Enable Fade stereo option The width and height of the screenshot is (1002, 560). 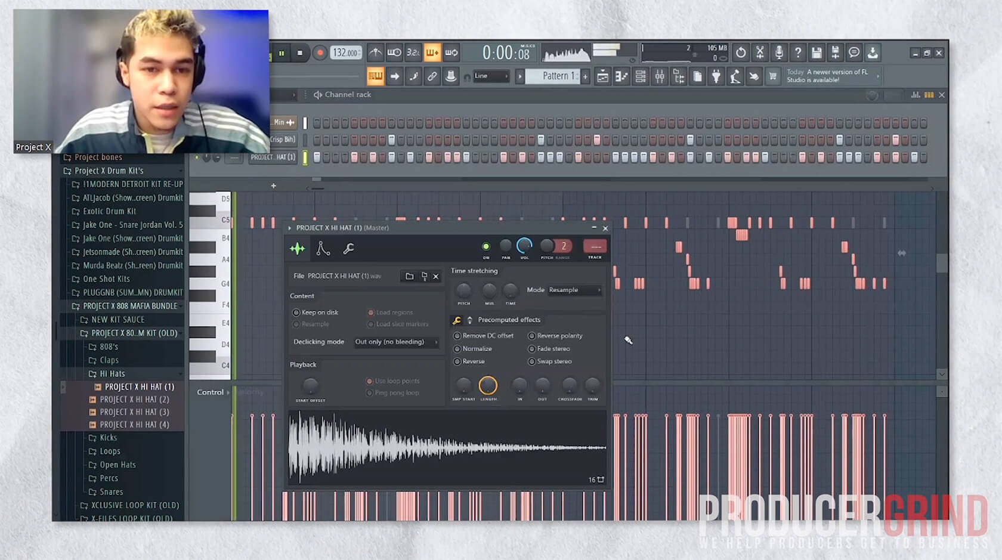click(549, 349)
